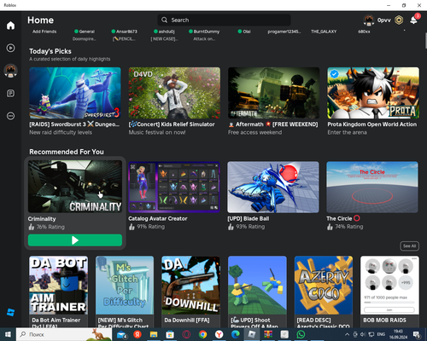Open File Explorer in taskbar

pyautogui.click(x=154, y=334)
